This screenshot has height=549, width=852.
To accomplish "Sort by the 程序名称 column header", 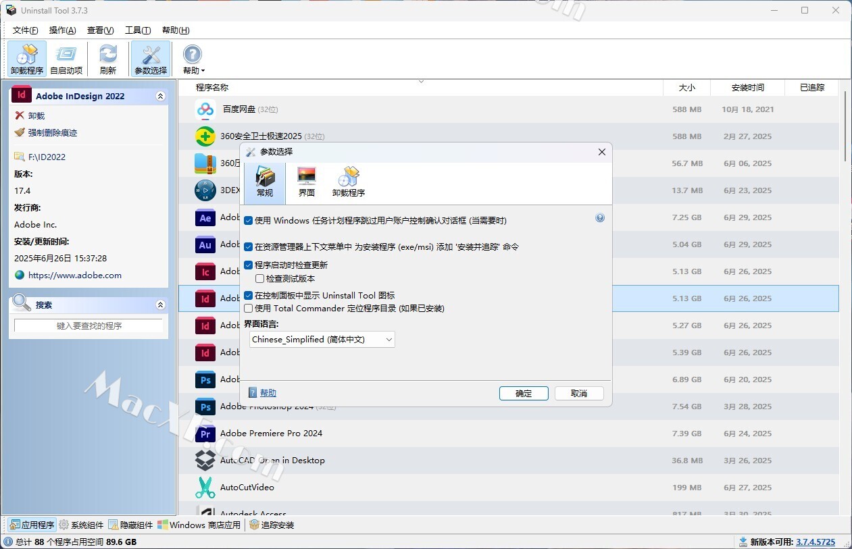I will point(420,88).
